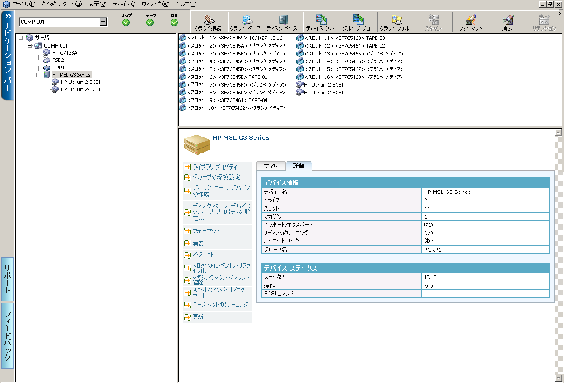Click the PGRP1 group name value
This screenshot has width=564, height=383.
(x=432, y=250)
